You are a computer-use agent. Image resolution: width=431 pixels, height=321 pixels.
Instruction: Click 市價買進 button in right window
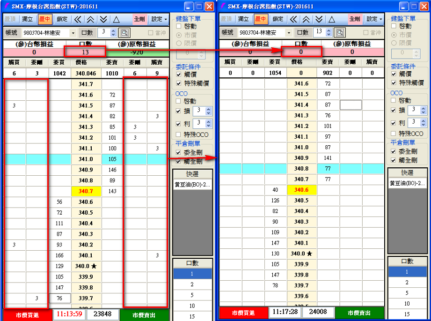pos(243,313)
